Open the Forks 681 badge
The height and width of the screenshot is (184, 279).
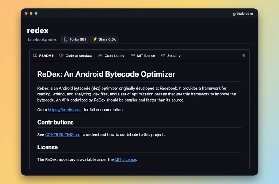[x=75, y=39]
